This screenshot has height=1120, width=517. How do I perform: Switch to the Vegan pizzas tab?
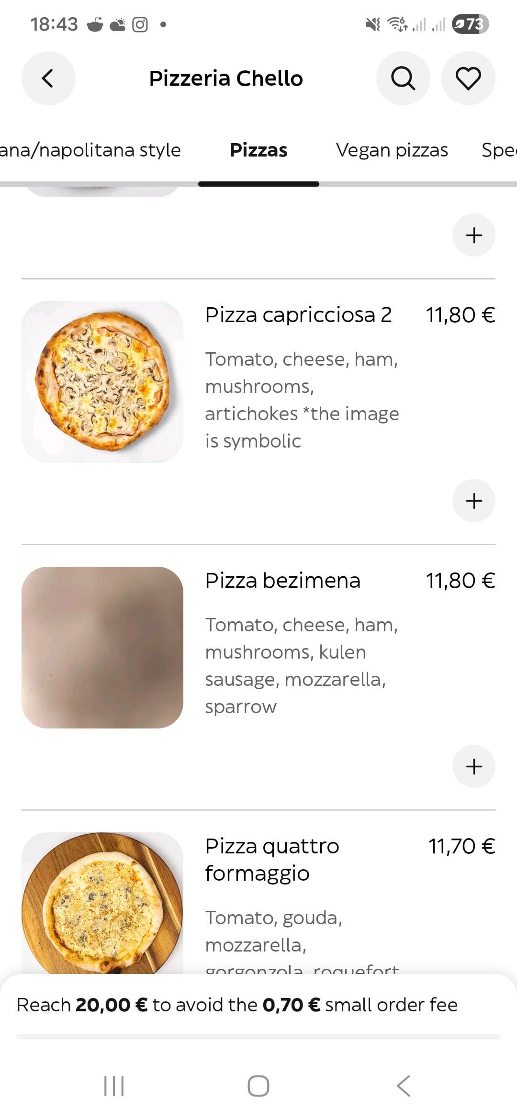point(392,150)
